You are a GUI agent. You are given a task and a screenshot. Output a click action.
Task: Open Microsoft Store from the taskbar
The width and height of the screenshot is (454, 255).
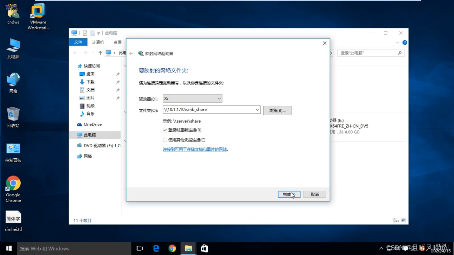[204, 248]
